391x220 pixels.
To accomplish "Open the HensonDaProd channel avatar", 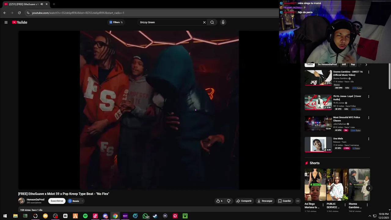I will pos(22,201).
